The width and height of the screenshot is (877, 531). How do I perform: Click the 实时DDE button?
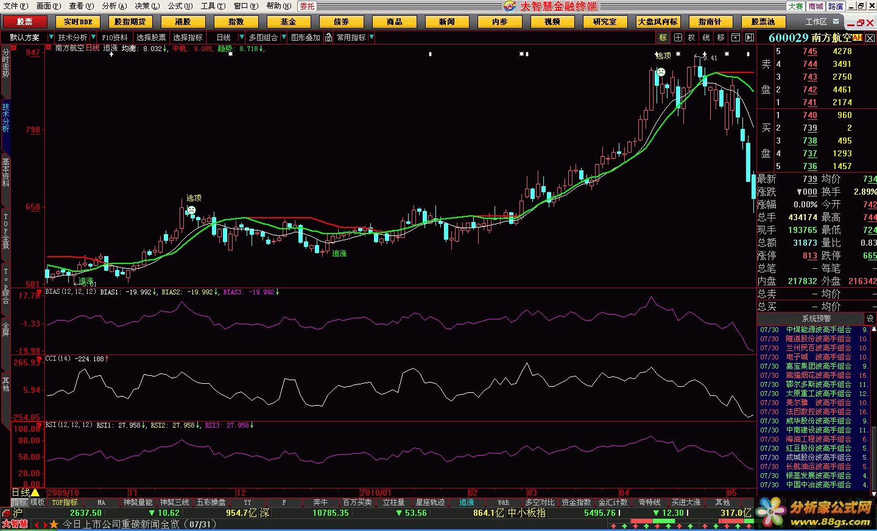pyautogui.click(x=78, y=21)
